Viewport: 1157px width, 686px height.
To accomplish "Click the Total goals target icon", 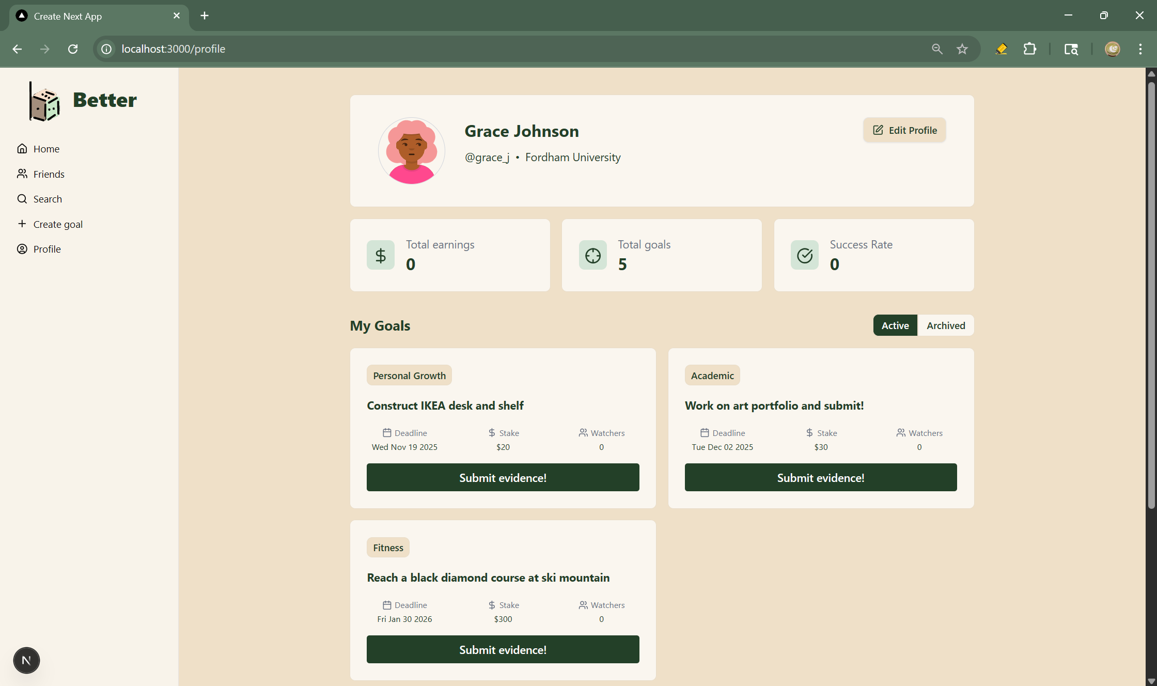I will 592,255.
